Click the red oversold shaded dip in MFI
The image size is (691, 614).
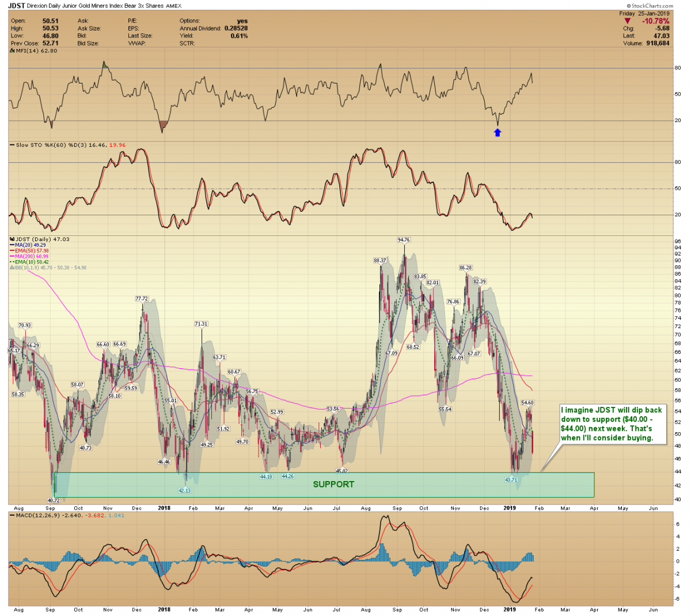(164, 124)
